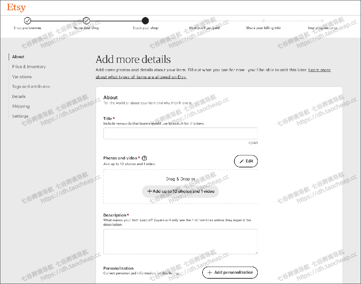Go to Price & Inventory section
The height and width of the screenshot is (284, 361).
(29, 67)
